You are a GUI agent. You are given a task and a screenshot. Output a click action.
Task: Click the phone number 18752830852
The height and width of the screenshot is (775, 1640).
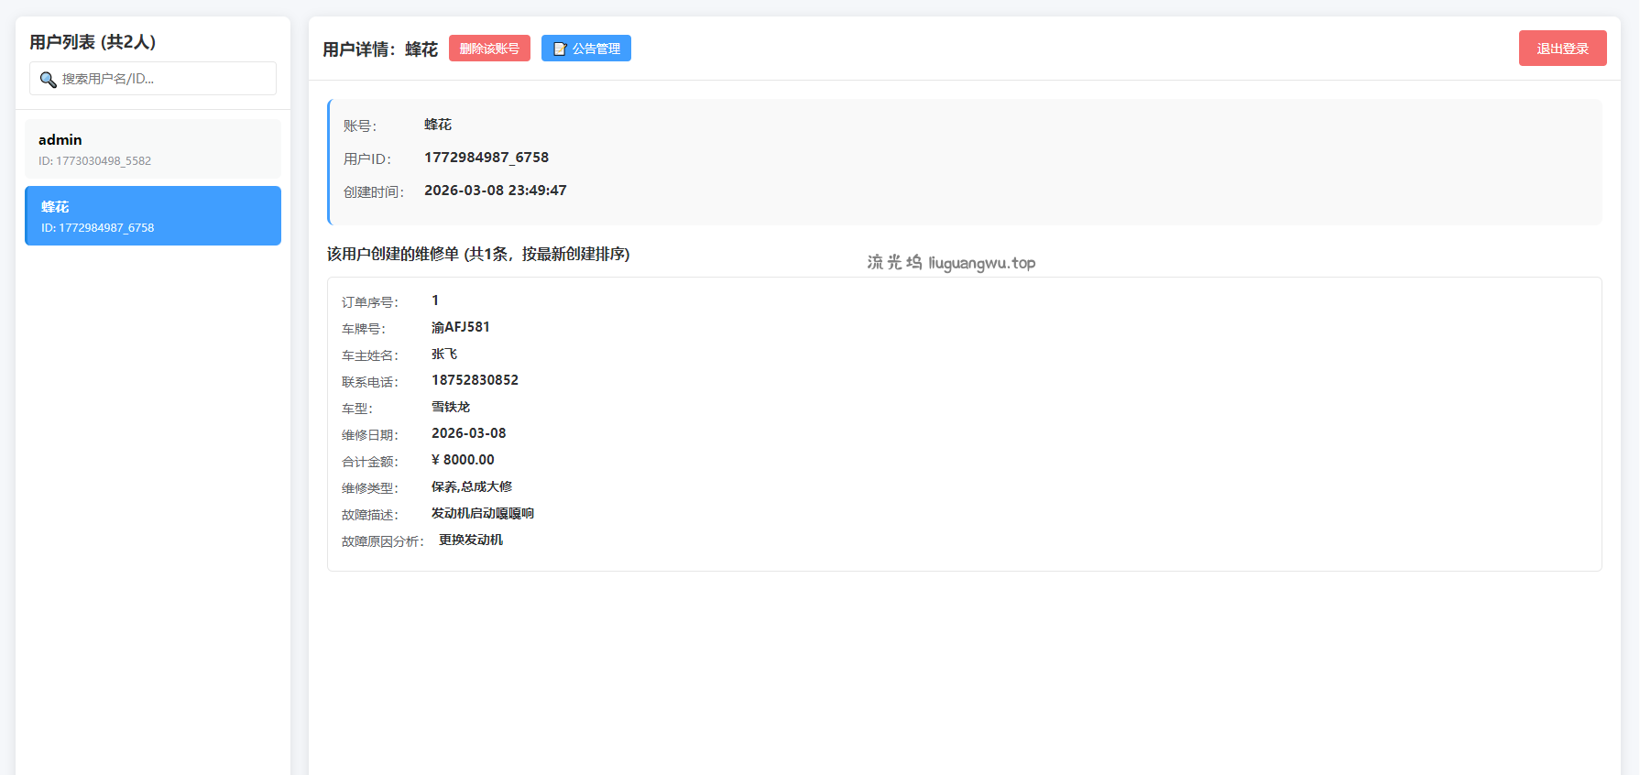click(x=475, y=380)
